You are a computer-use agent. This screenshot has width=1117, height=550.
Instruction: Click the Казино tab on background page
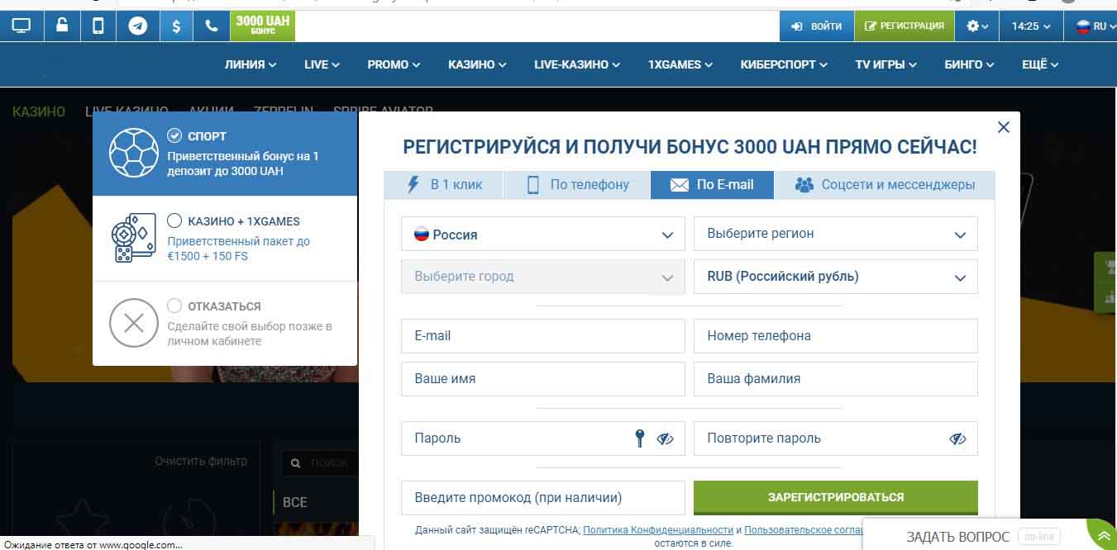click(39, 111)
